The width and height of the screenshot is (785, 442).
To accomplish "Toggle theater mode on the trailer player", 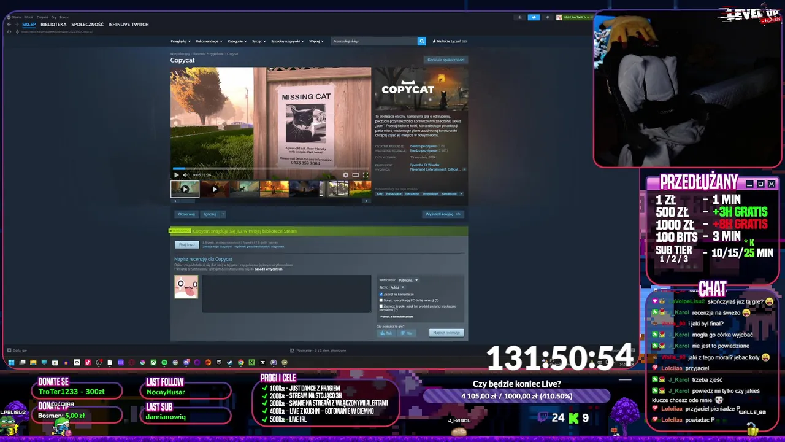I will point(355,175).
